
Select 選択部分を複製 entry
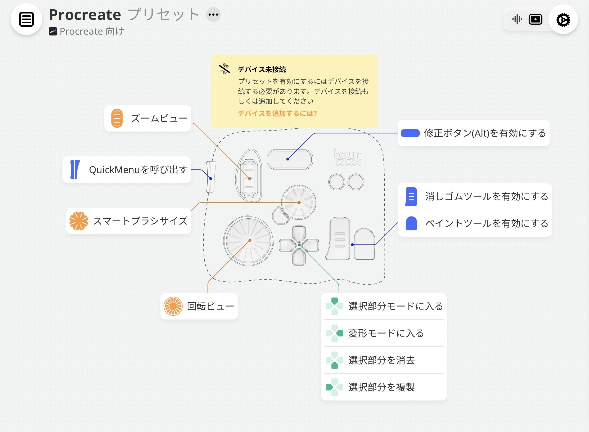(384, 387)
